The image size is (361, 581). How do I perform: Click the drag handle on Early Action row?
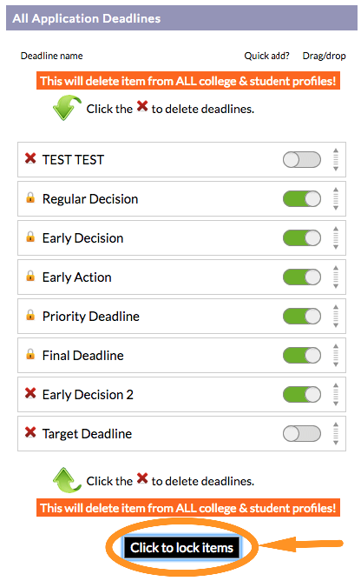click(x=336, y=277)
